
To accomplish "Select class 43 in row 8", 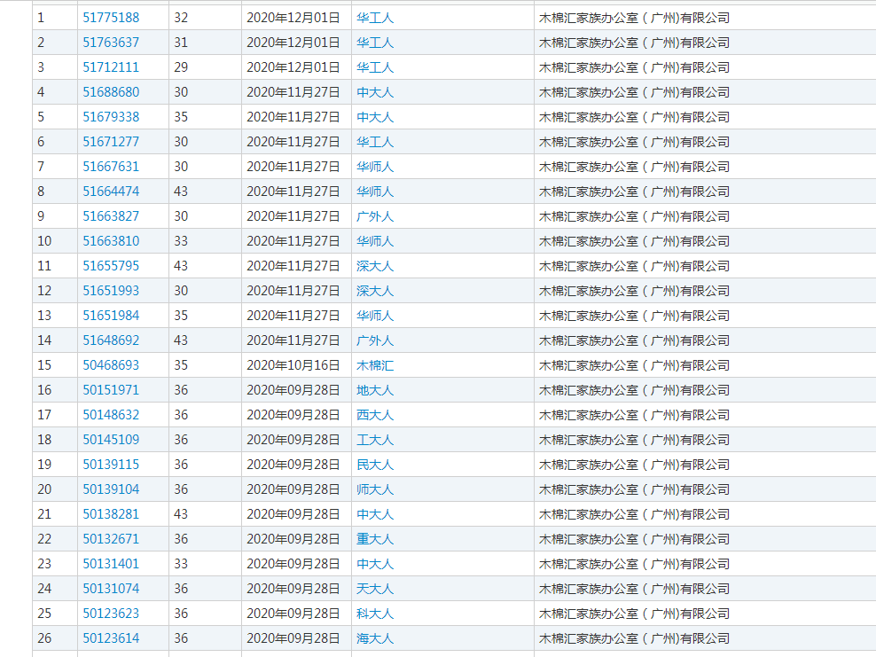I will point(181,192).
